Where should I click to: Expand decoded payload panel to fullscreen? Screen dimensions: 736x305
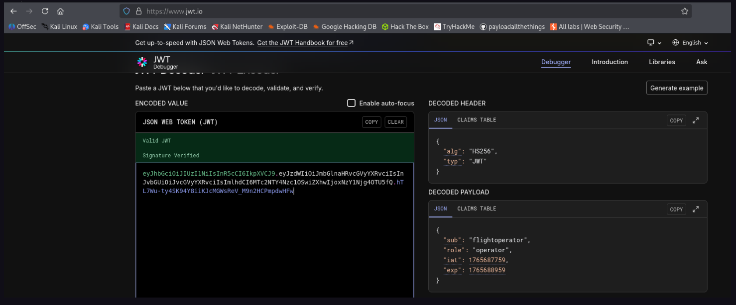click(x=696, y=209)
